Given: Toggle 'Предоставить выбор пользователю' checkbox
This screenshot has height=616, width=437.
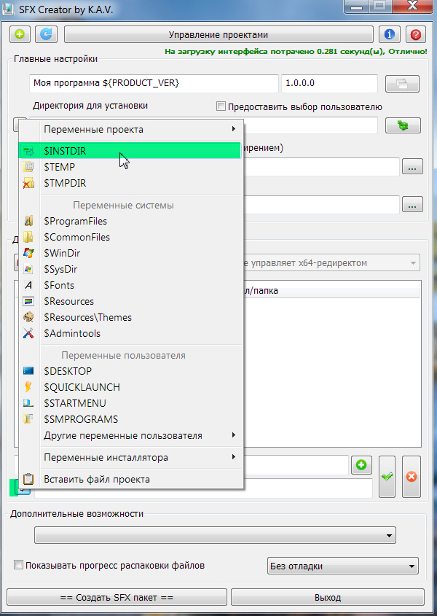Looking at the screenshot, I should [221, 106].
